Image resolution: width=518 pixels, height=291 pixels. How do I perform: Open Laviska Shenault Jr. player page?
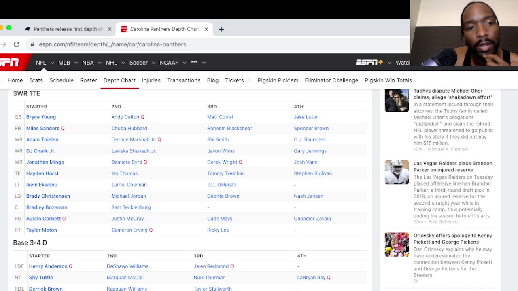point(134,151)
